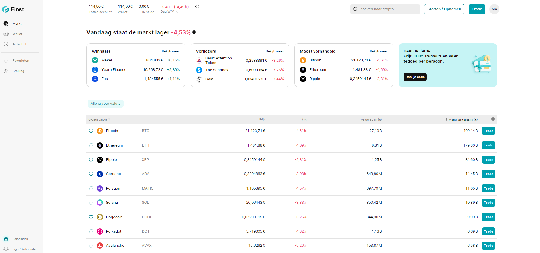This screenshot has width=540, height=253.
Task: Open the info icon beside market percentage
Action: click(x=194, y=32)
